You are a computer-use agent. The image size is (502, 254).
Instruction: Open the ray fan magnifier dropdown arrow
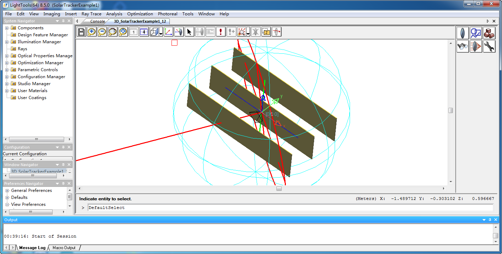248,33
